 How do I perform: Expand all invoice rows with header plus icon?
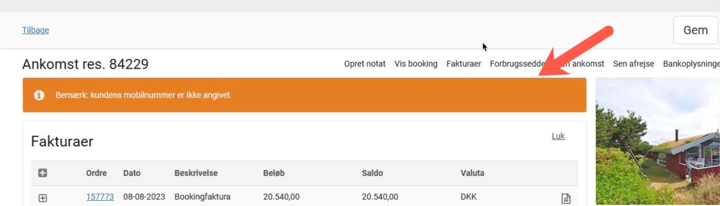[43, 173]
